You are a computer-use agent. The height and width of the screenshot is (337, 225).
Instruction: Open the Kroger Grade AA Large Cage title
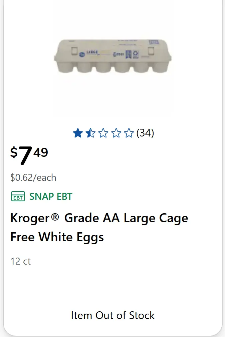pyautogui.click(x=99, y=218)
